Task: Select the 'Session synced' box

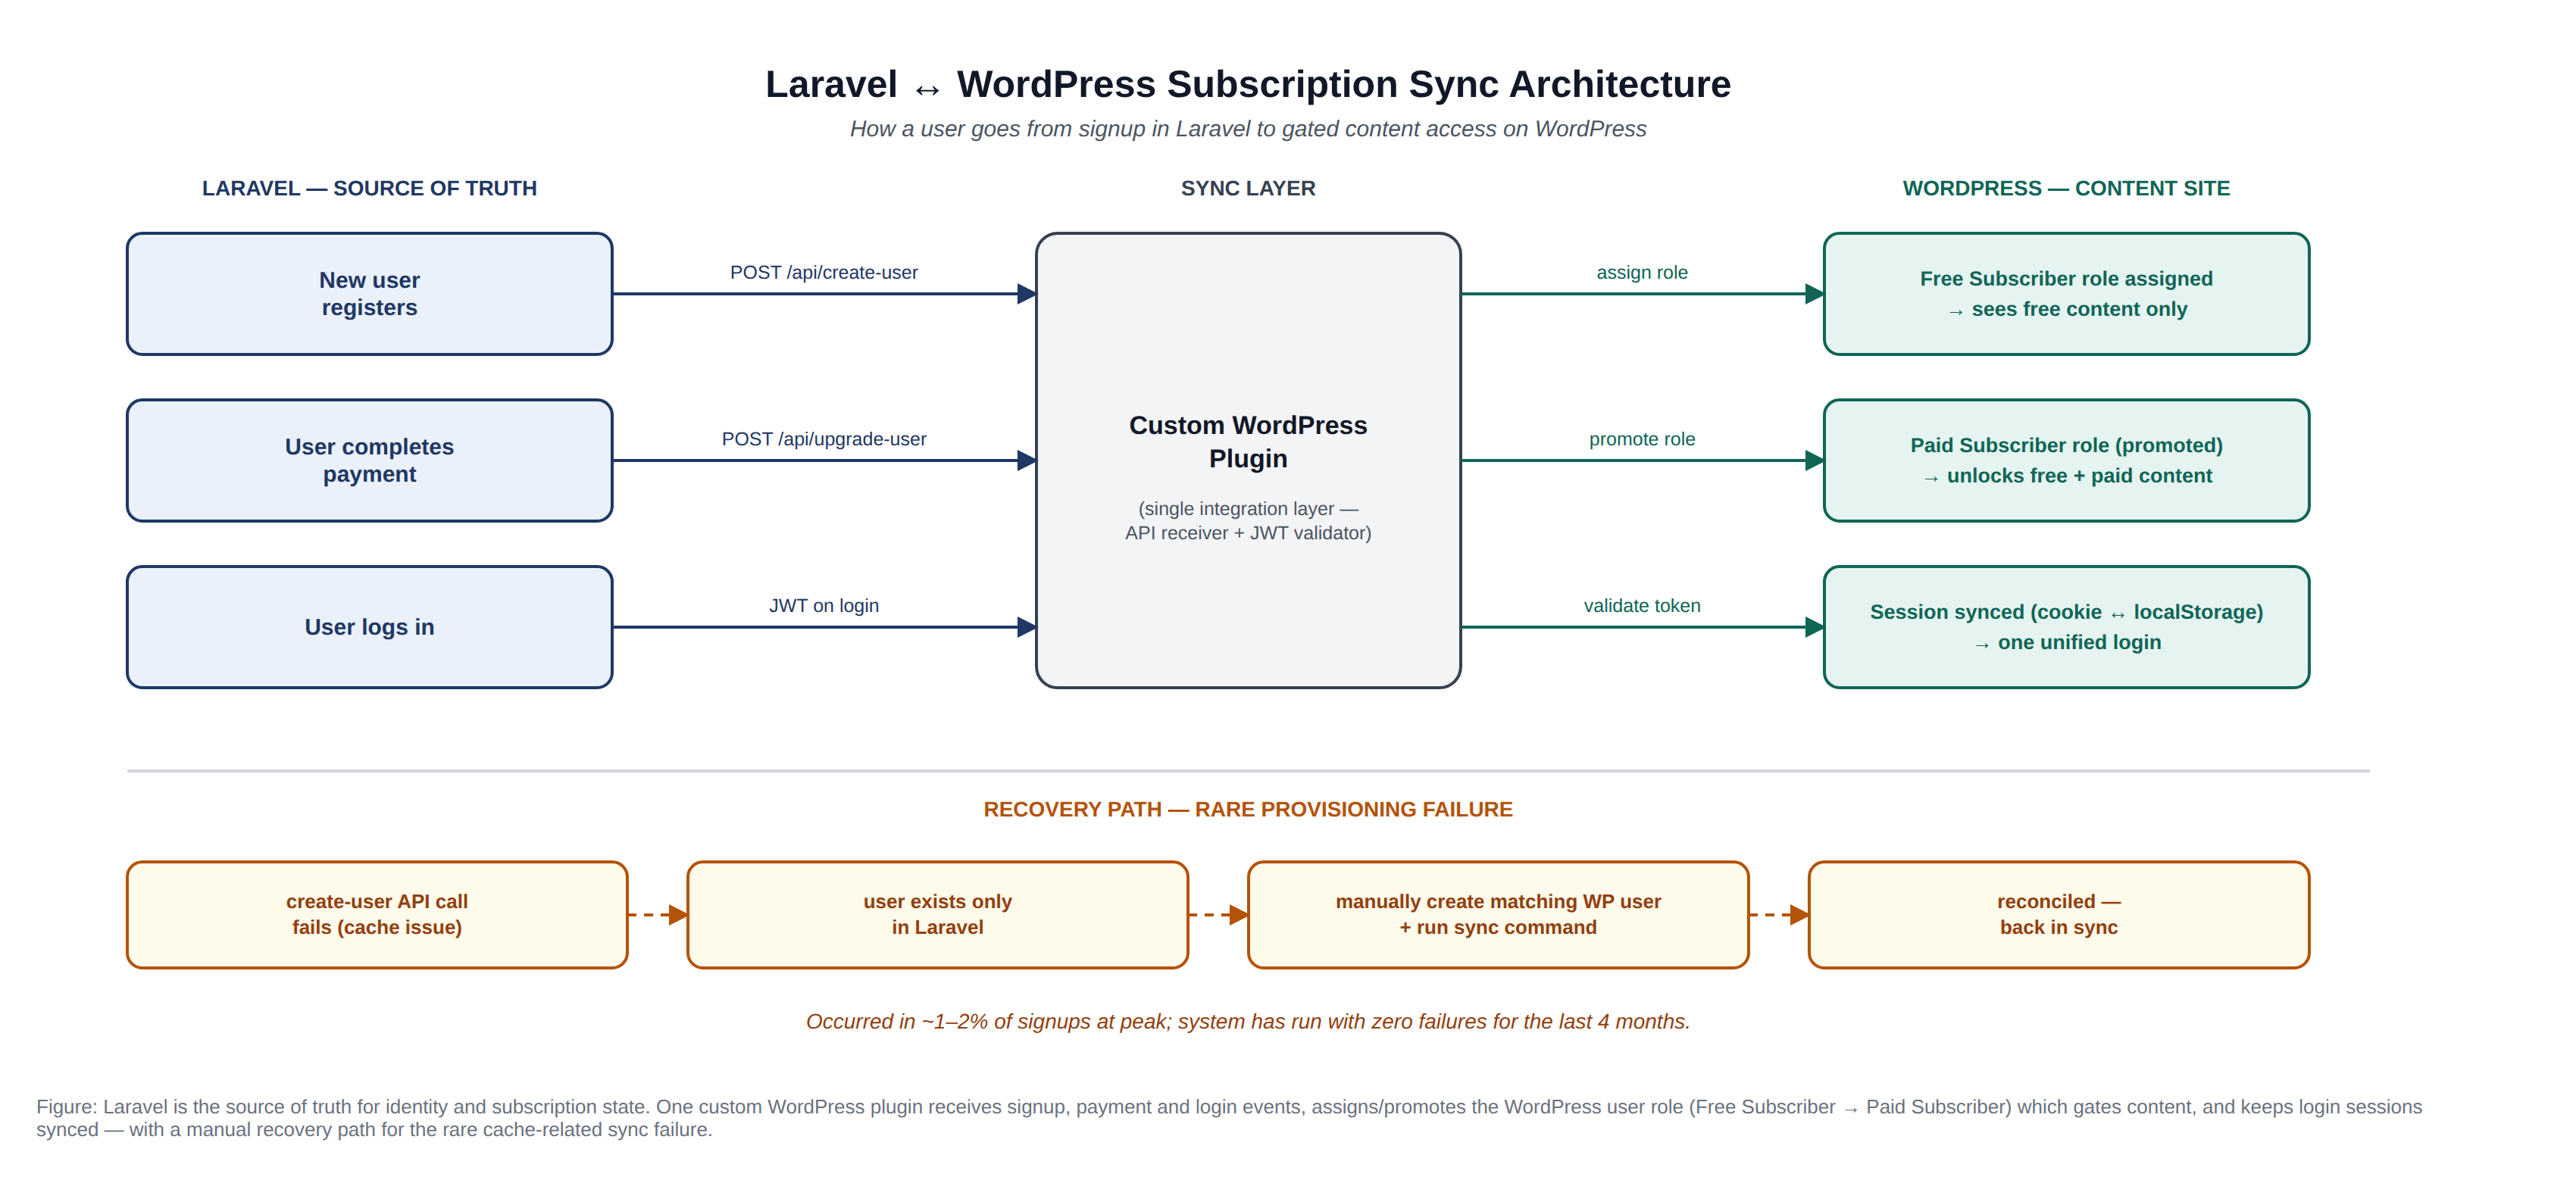Action: point(2066,627)
